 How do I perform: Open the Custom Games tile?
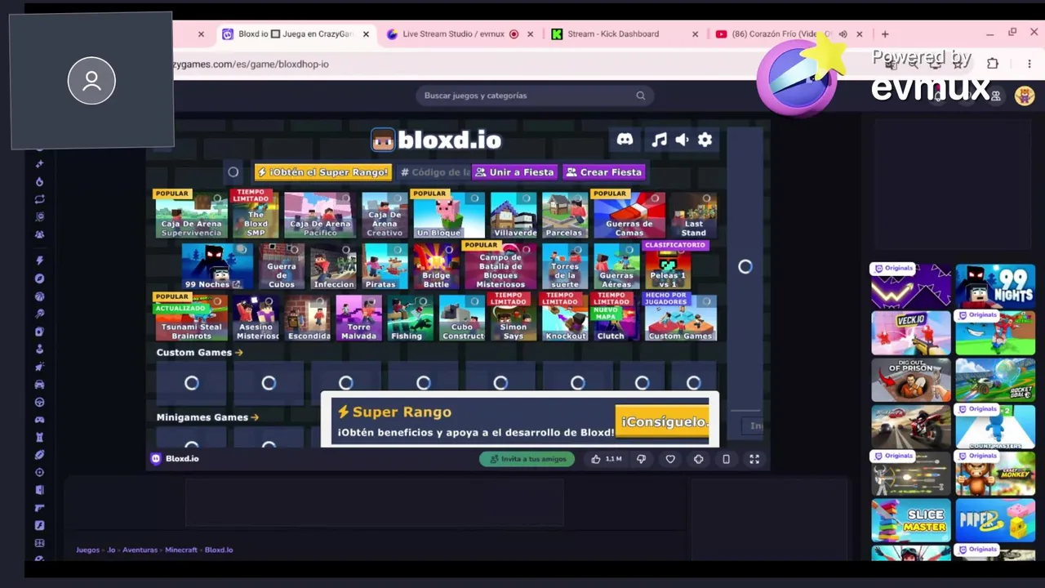pyautogui.click(x=681, y=318)
